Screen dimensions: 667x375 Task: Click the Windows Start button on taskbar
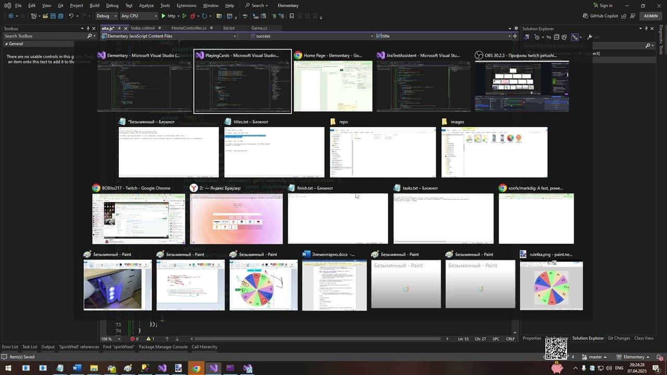coord(8,368)
